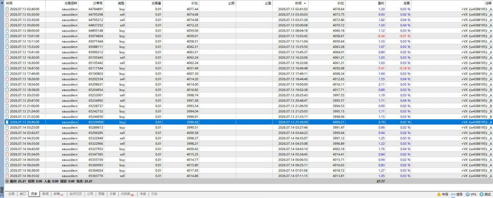
Task: Select the row with loss -7.41
Action: (x=246, y=68)
